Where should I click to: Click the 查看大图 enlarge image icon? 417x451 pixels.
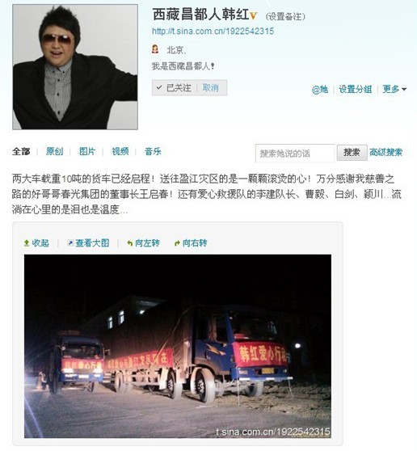(70, 243)
